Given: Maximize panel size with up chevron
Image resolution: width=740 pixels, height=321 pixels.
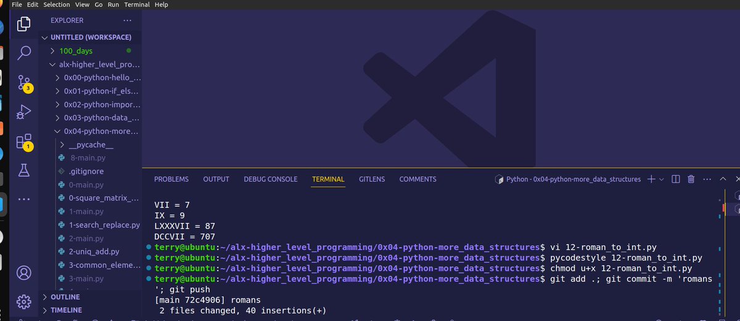Looking at the screenshot, I should click(x=724, y=179).
